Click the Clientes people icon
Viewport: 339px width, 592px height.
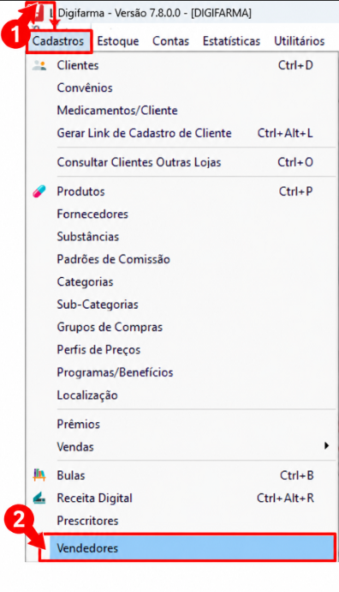coord(39,65)
